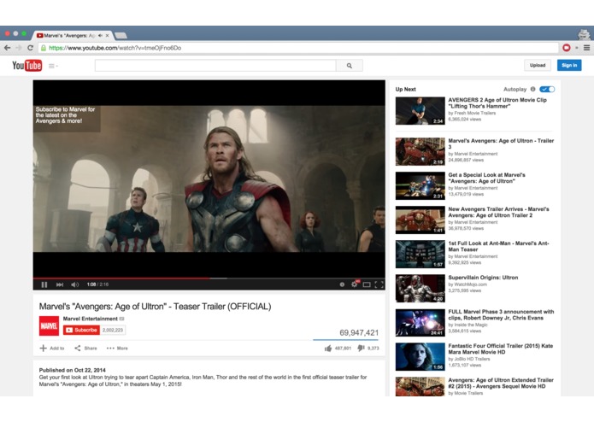
Task: Dislike the video with thumbs down
Action: click(x=361, y=349)
